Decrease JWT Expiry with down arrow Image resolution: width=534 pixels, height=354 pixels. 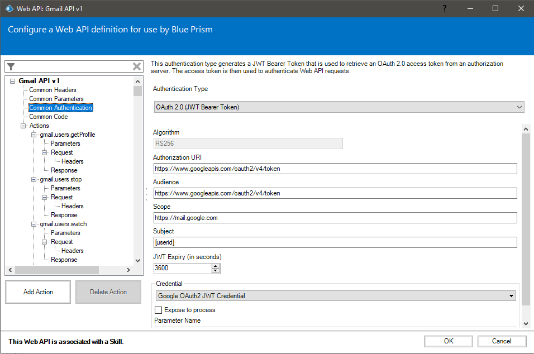click(216, 271)
